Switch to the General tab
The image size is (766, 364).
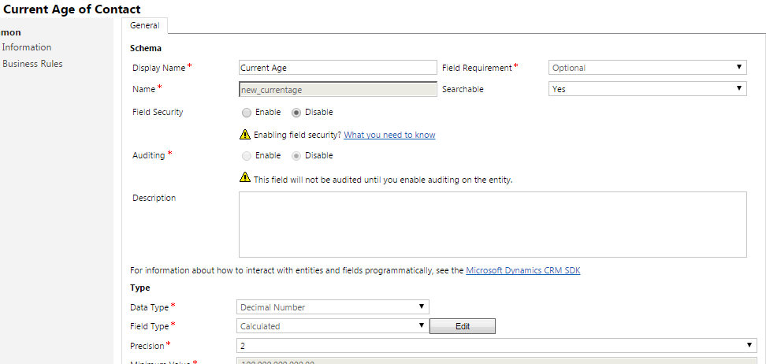pos(144,25)
